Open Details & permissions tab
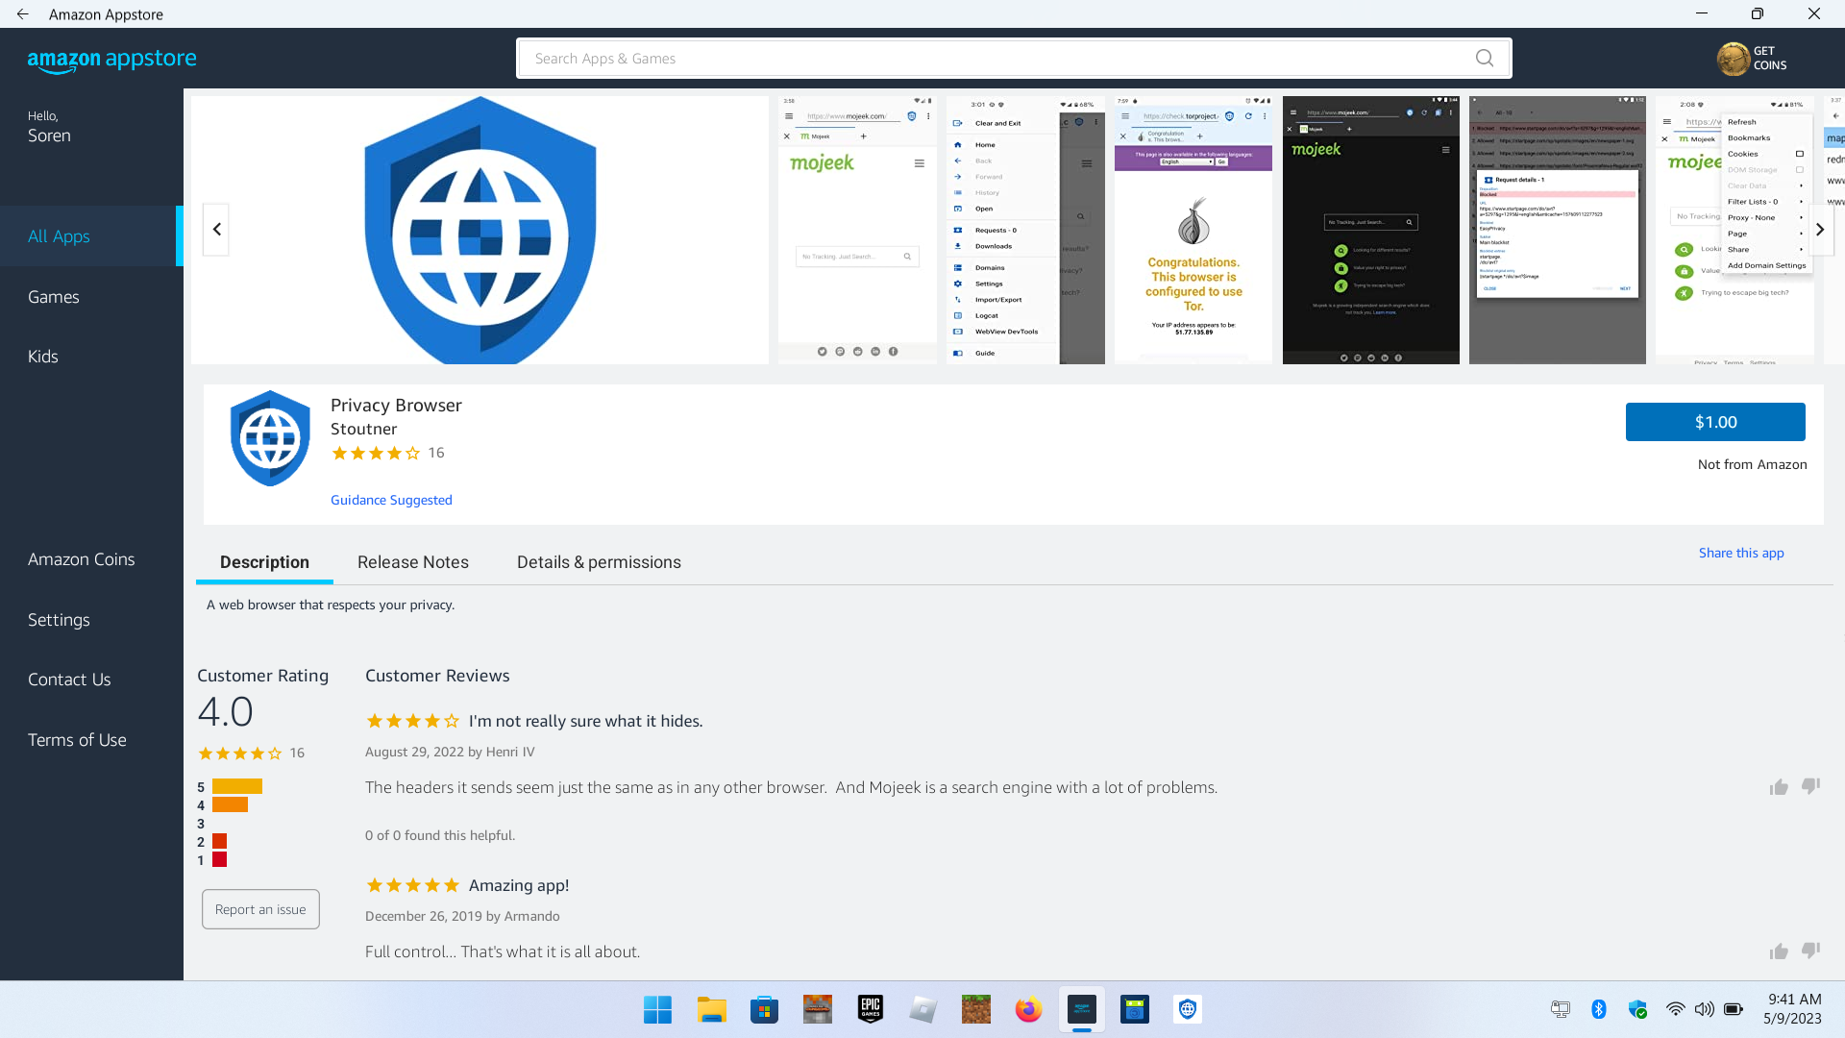The image size is (1845, 1038). [x=599, y=562]
